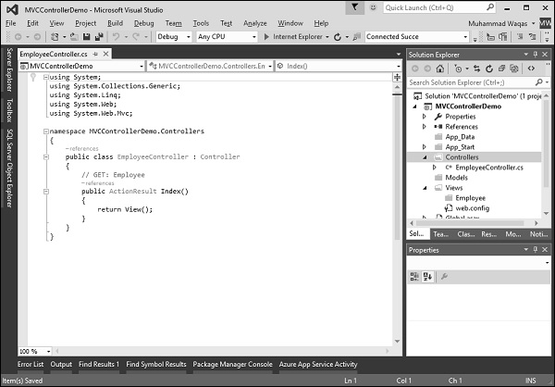Open the Build menu
This screenshot has width=555, height=387.
(x=114, y=22)
